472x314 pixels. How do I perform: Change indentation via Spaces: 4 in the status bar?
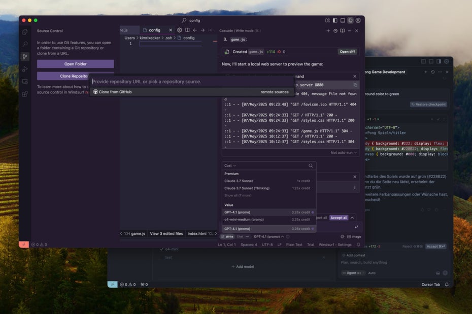249,245
